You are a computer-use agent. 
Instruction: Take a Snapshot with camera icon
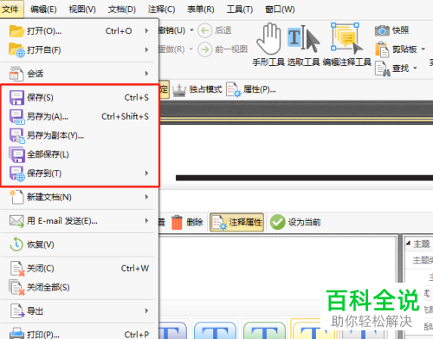pyautogui.click(x=382, y=30)
